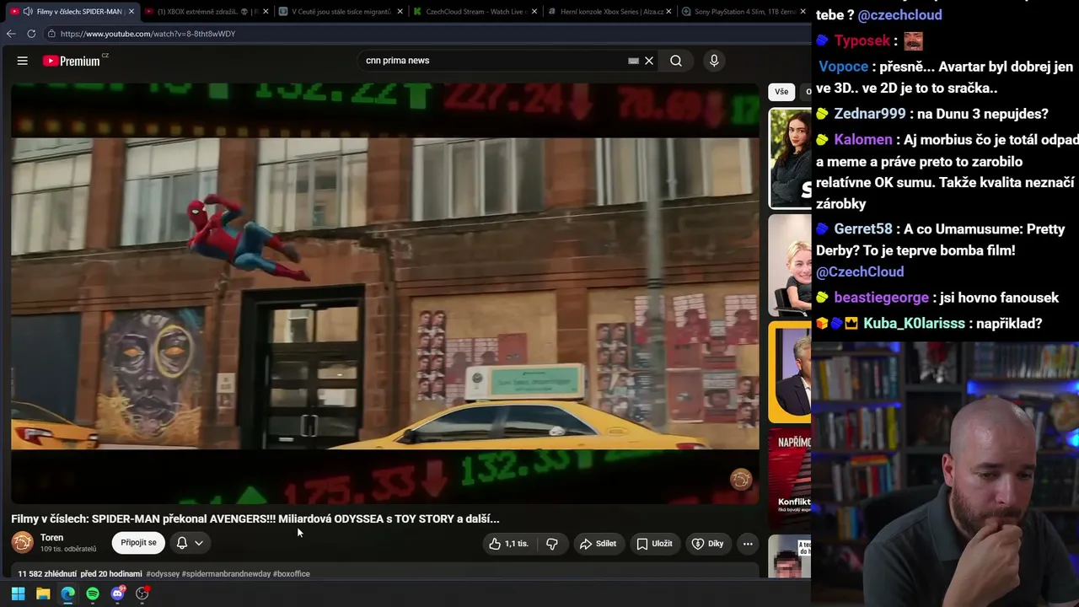Select the Vše filter chip

coord(781,92)
